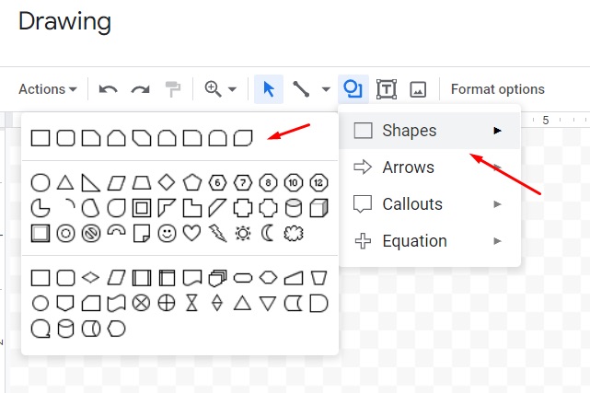Select the smiley face shape
This screenshot has height=393, width=590.
pyautogui.click(x=167, y=233)
